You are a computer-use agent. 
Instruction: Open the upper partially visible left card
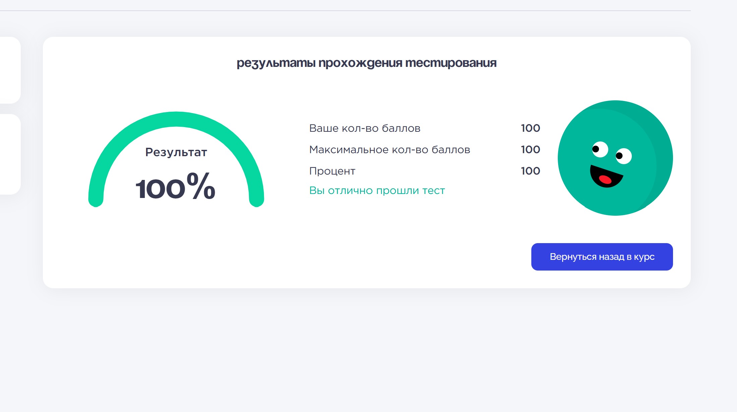coord(10,70)
